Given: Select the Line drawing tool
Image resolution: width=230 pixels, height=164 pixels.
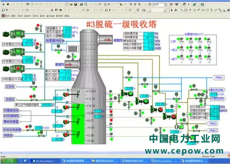Looking at the screenshot, I should point(181,10).
